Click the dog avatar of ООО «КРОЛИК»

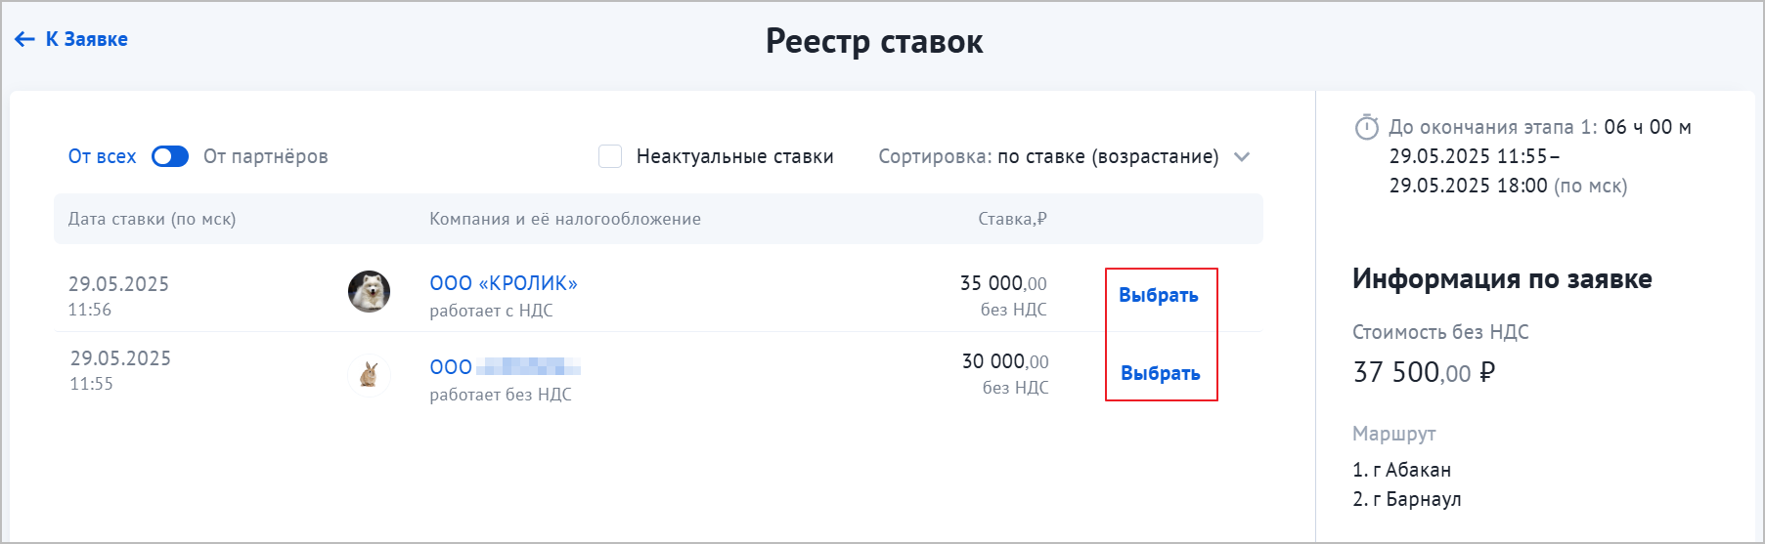pyautogui.click(x=369, y=291)
